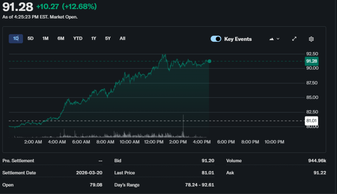Open the chart type dropdown
The height and width of the screenshot is (194, 337).
coord(274,39)
